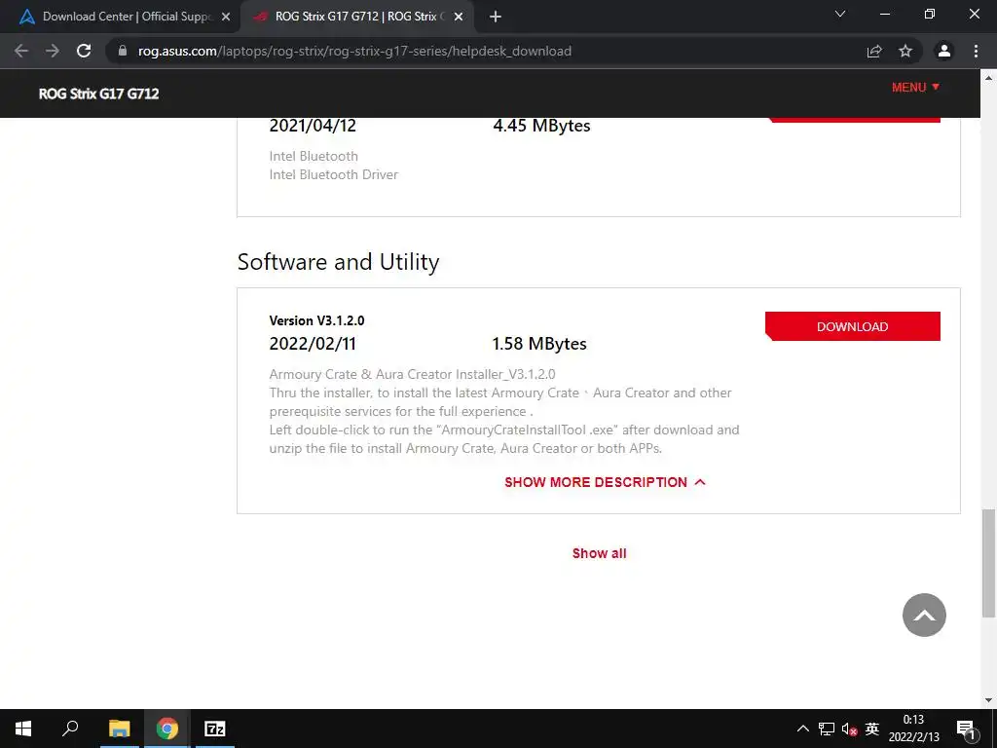Click back-to-top round arrow button

[924, 616]
